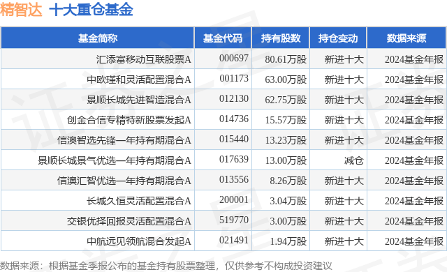Click 8.26万股 holding value

288,181
